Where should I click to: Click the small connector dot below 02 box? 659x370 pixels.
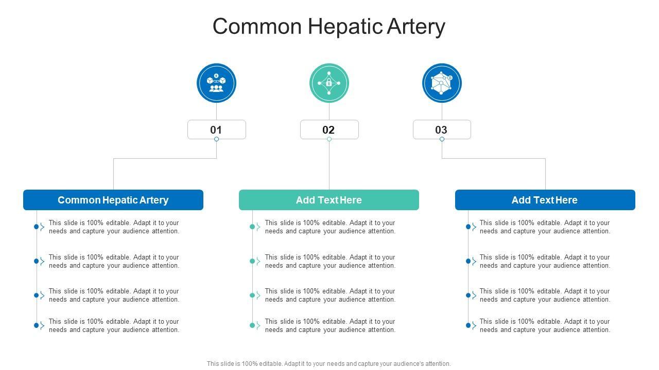329,139
